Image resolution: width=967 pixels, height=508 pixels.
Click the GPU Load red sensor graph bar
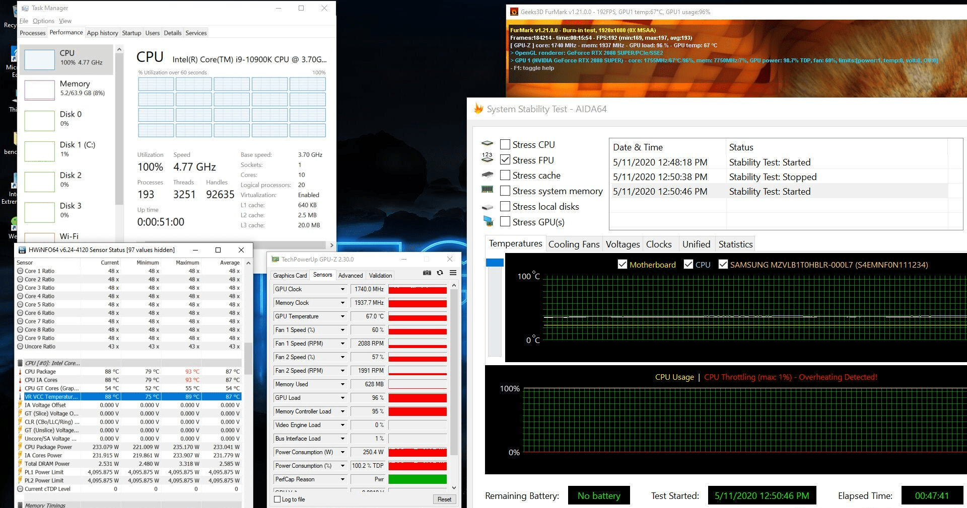[418, 398]
